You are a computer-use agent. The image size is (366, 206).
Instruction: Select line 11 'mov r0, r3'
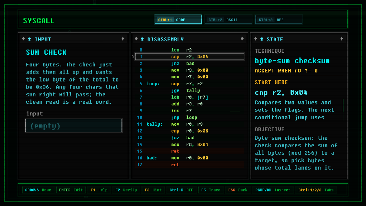190,124
